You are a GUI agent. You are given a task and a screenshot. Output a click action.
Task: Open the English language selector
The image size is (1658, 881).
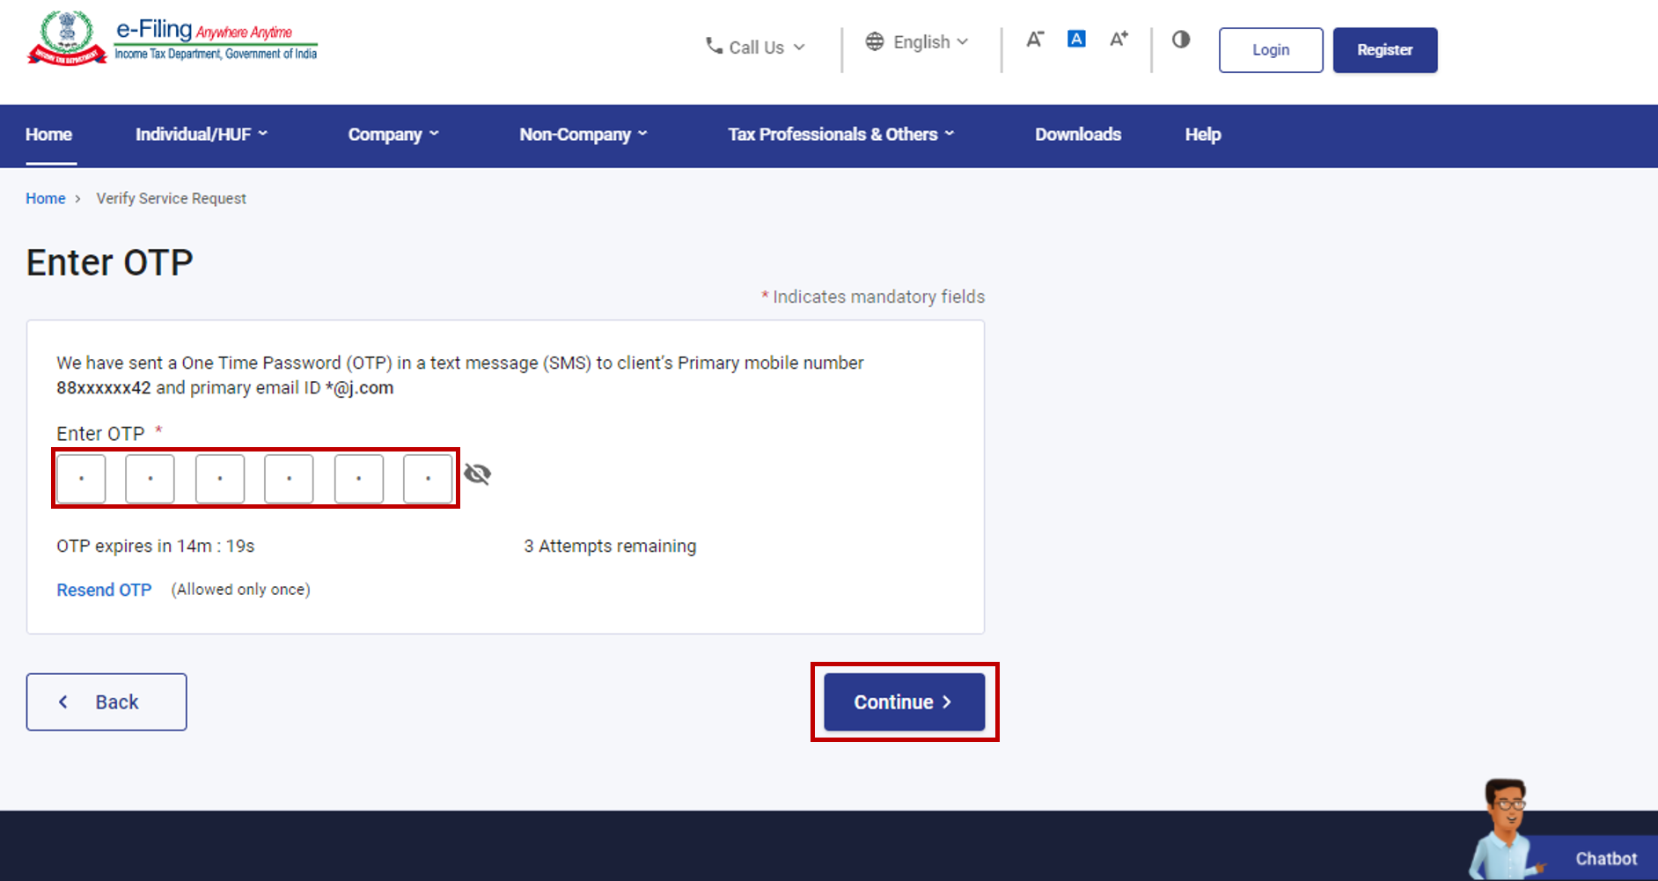click(x=917, y=42)
